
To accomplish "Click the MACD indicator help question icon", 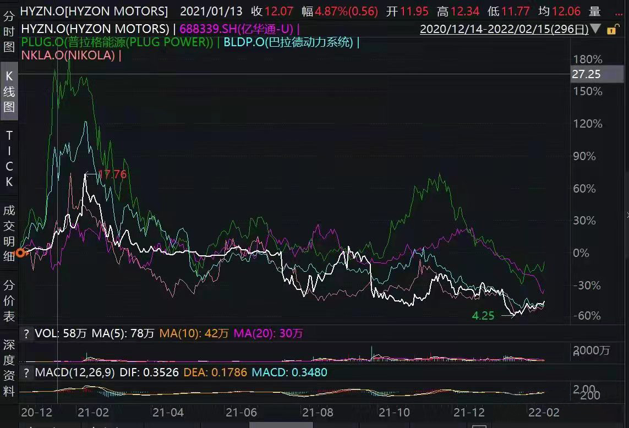I will [25, 372].
